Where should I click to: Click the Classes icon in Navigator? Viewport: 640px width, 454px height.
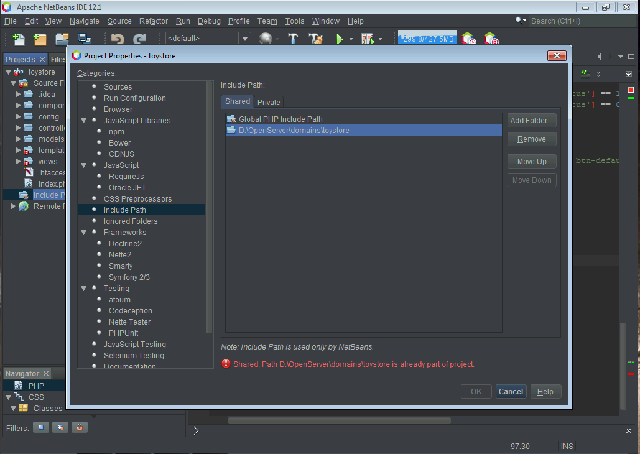click(23, 408)
